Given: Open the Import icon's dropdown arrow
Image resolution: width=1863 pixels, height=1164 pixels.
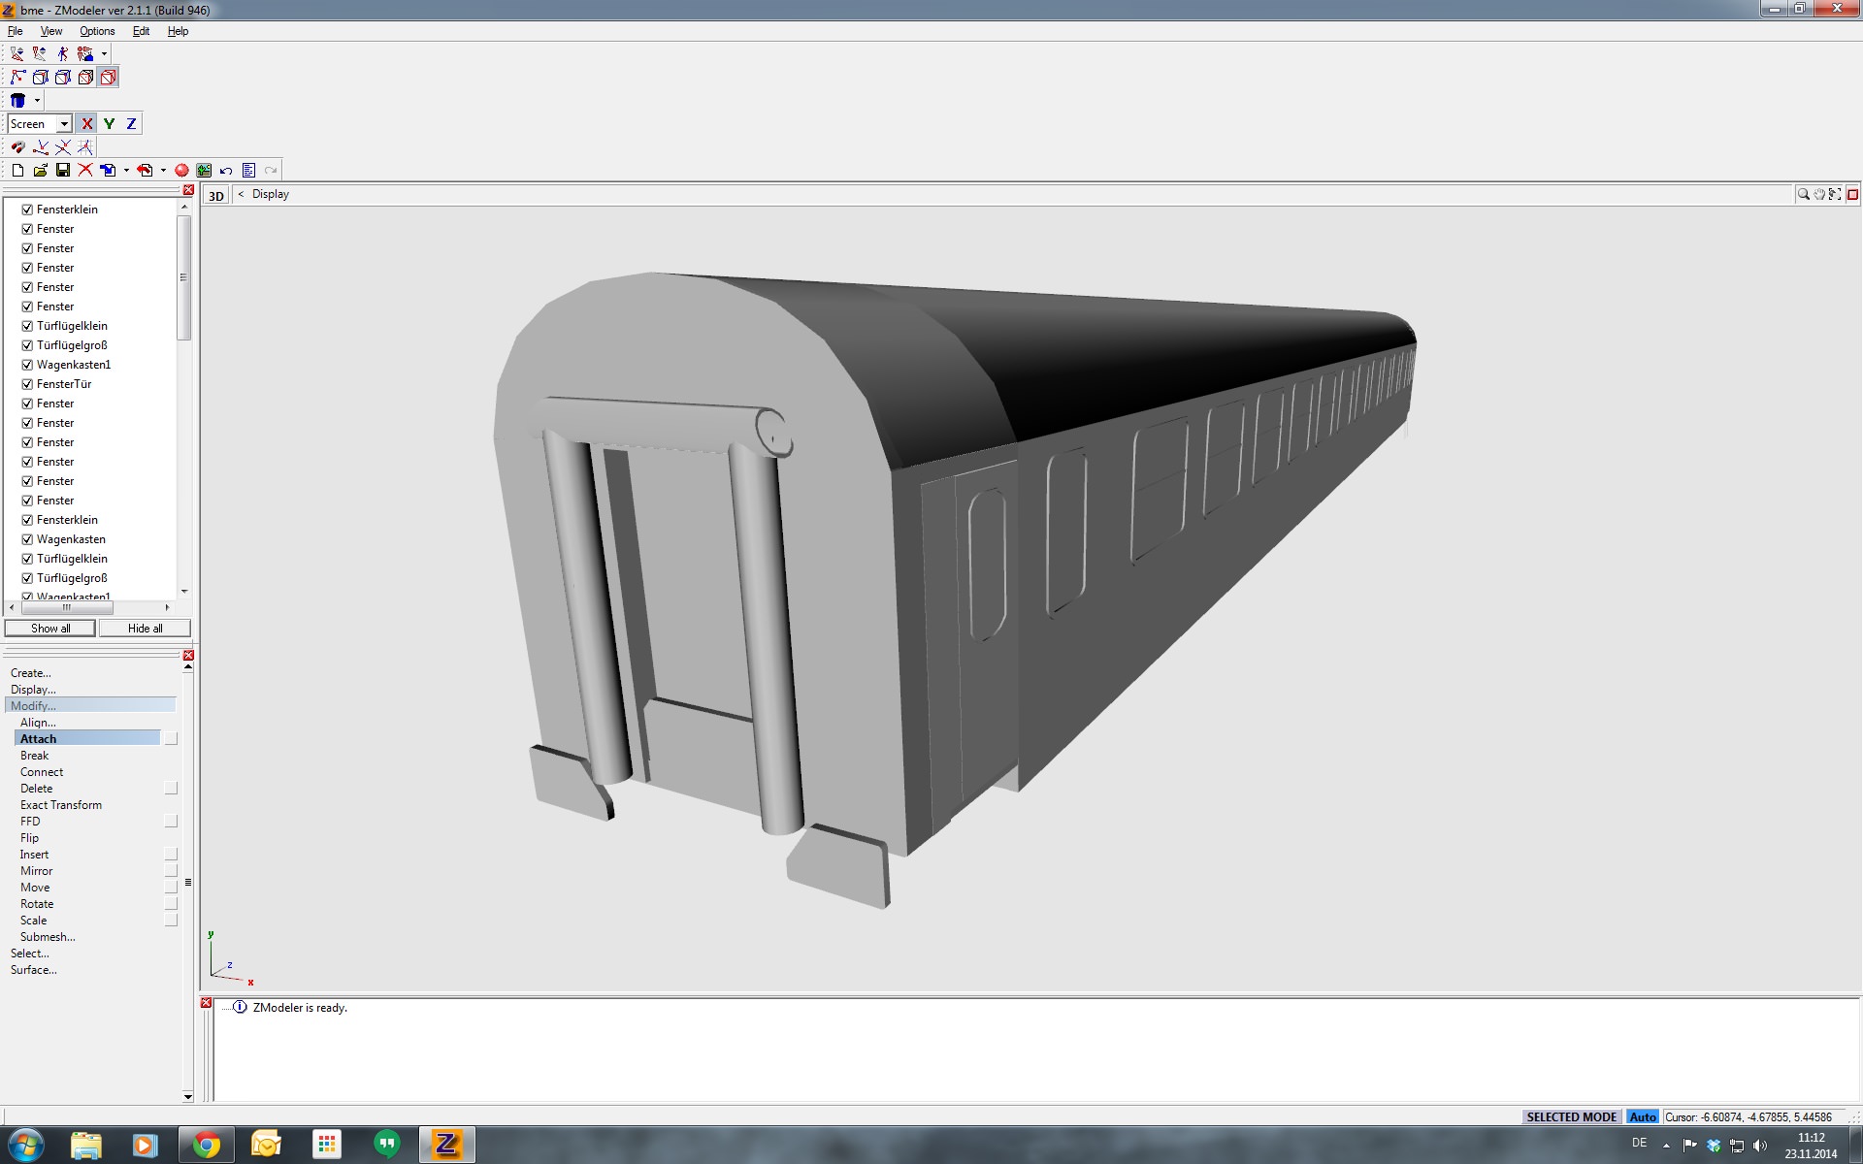Looking at the screenshot, I should [x=126, y=170].
